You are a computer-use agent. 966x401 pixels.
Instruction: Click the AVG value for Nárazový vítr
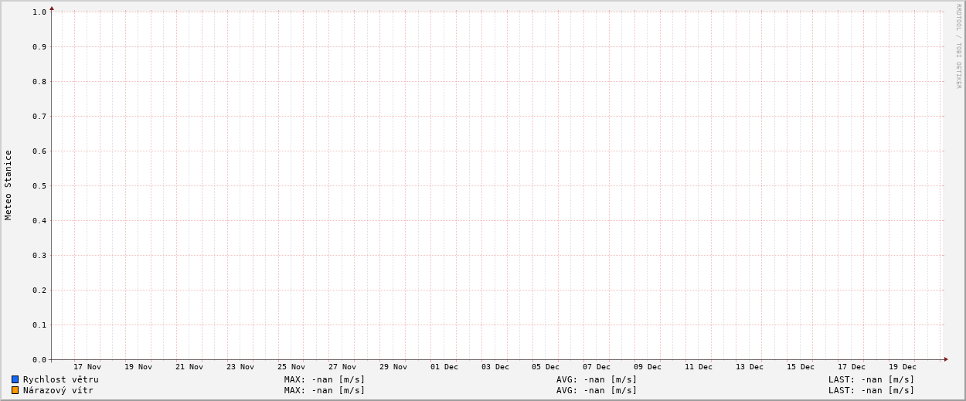pyautogui.click(x=596, y=390)
